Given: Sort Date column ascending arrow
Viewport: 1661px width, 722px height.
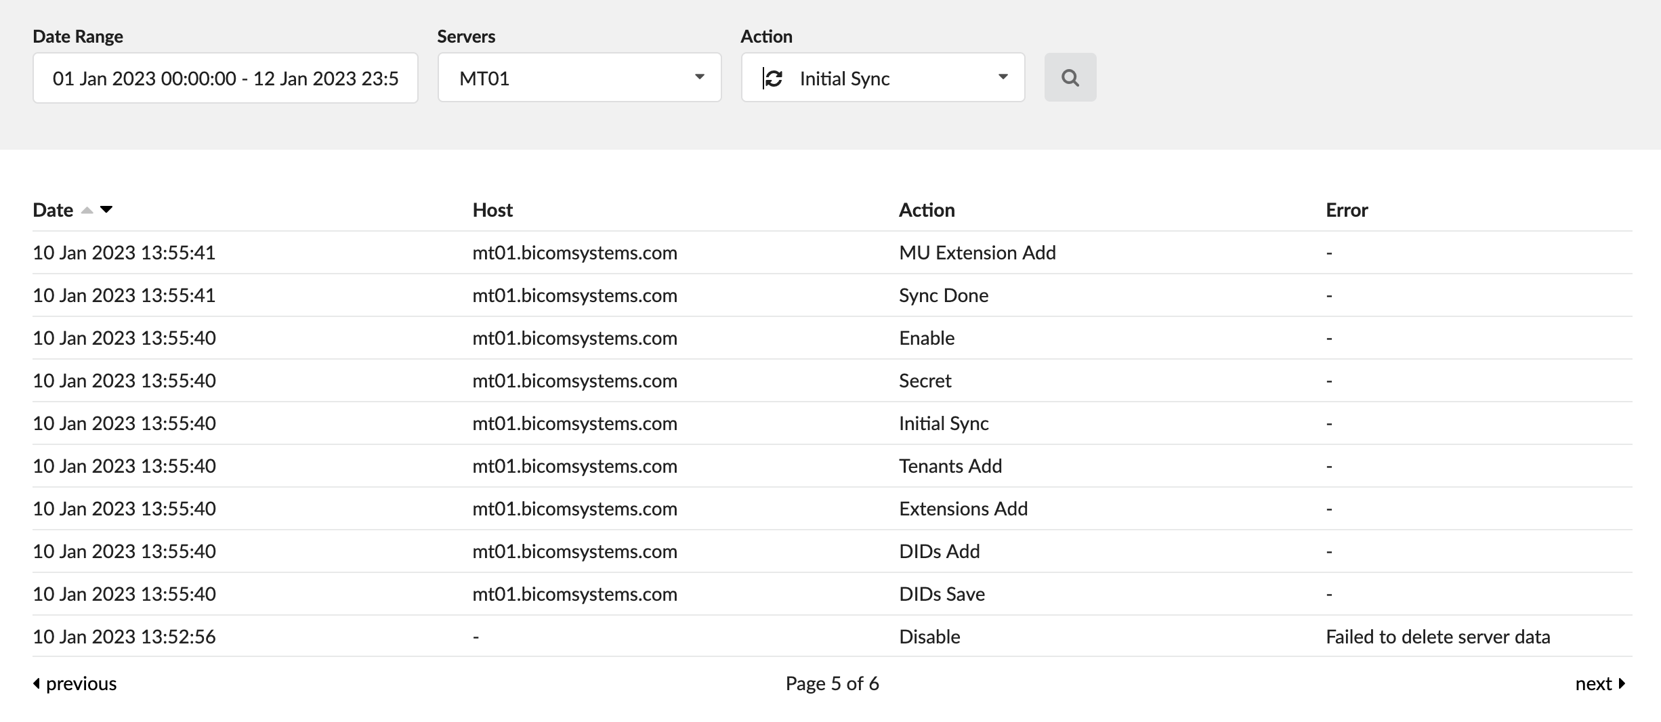Looking at the screenshot, I should (x=87, y=210).
